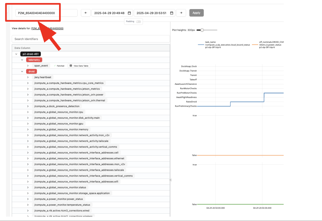Viewport: 322px width, 221px height.
Task: Select the network_activity.tailscale item
Action: 71,141
